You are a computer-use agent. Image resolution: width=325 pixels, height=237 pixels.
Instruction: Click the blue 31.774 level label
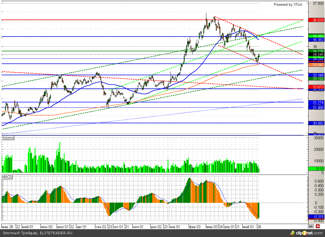point(316,102)
